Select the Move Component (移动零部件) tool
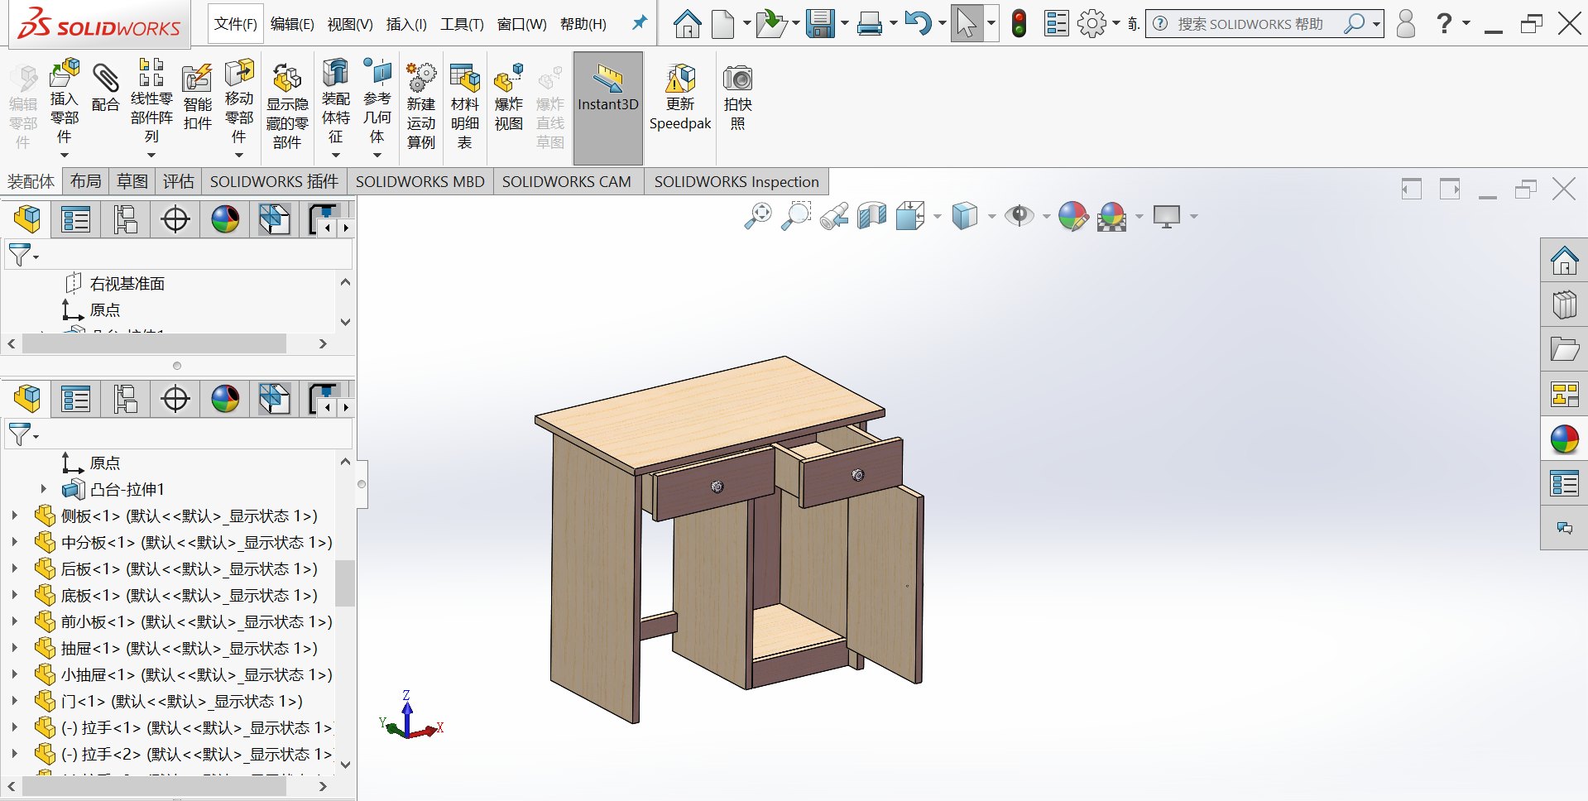This screenshot has height=801, width=1588. tap(239, 73)
